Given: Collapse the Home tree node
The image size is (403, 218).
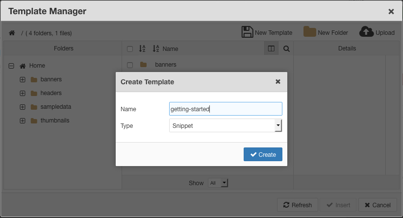Looking at the screenshot, I should click(11, 66).
